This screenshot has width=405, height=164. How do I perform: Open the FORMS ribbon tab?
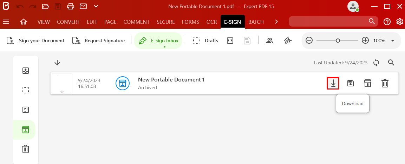191,22
